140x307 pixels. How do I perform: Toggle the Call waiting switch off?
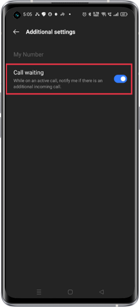120,79
